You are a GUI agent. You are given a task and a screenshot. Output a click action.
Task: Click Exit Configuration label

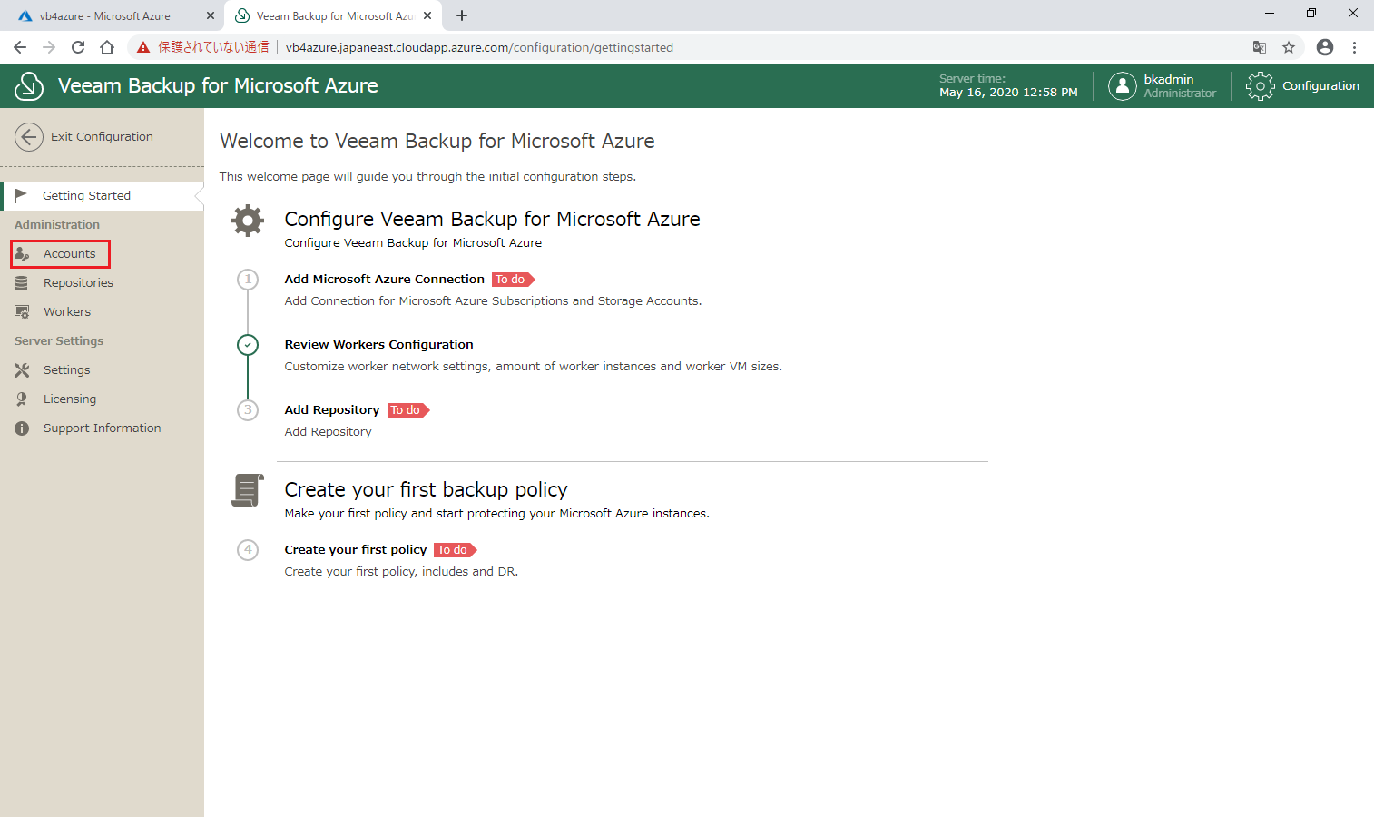coord(102,137)
